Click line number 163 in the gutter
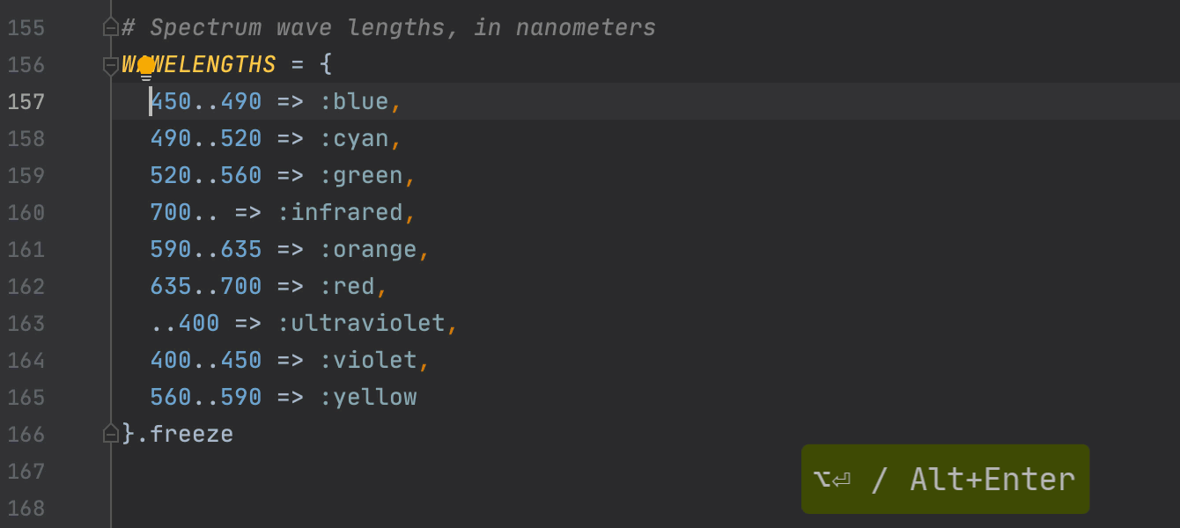The height and width of the screenshot is (528, 1180). click(26, 324)
